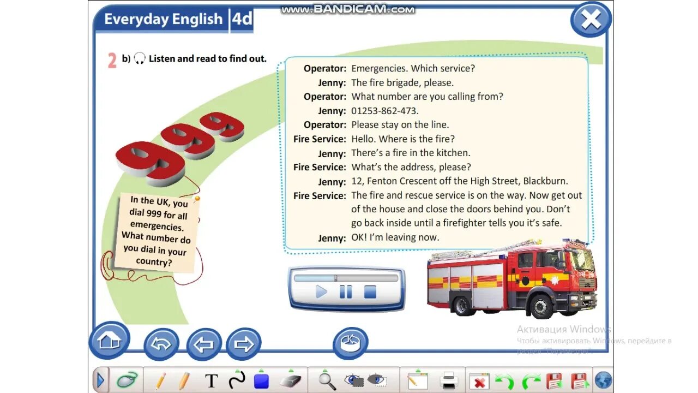Click the audio progress bar
The image size is (698, 393).
pyautogui.click(x=346, y=278)
